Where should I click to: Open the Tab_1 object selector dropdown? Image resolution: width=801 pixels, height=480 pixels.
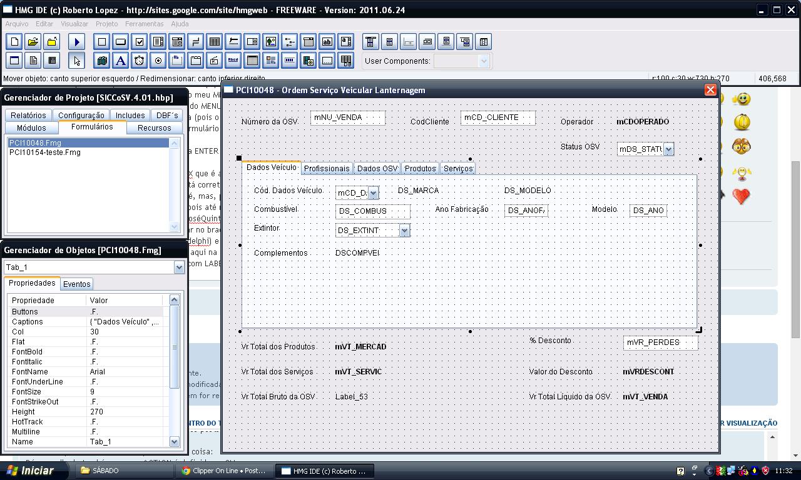(x=179, y=267)
